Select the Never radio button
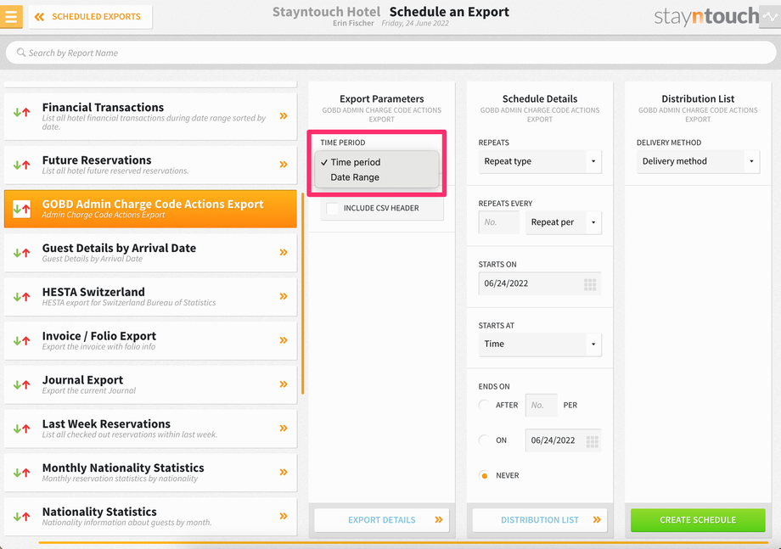 pos(484,475)
